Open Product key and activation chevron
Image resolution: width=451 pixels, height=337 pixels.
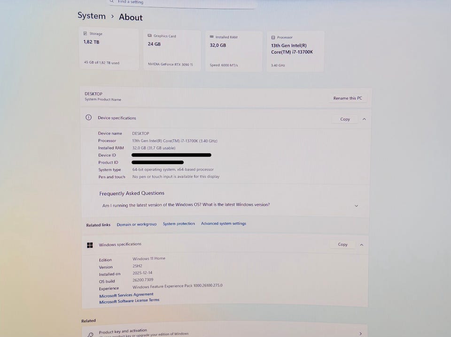pos(360,334)
